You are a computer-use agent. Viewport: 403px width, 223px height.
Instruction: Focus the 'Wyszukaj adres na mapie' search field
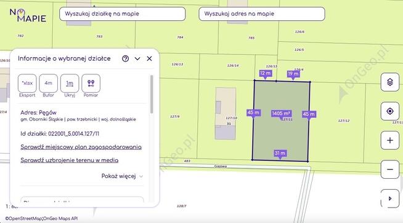point(262,14)
